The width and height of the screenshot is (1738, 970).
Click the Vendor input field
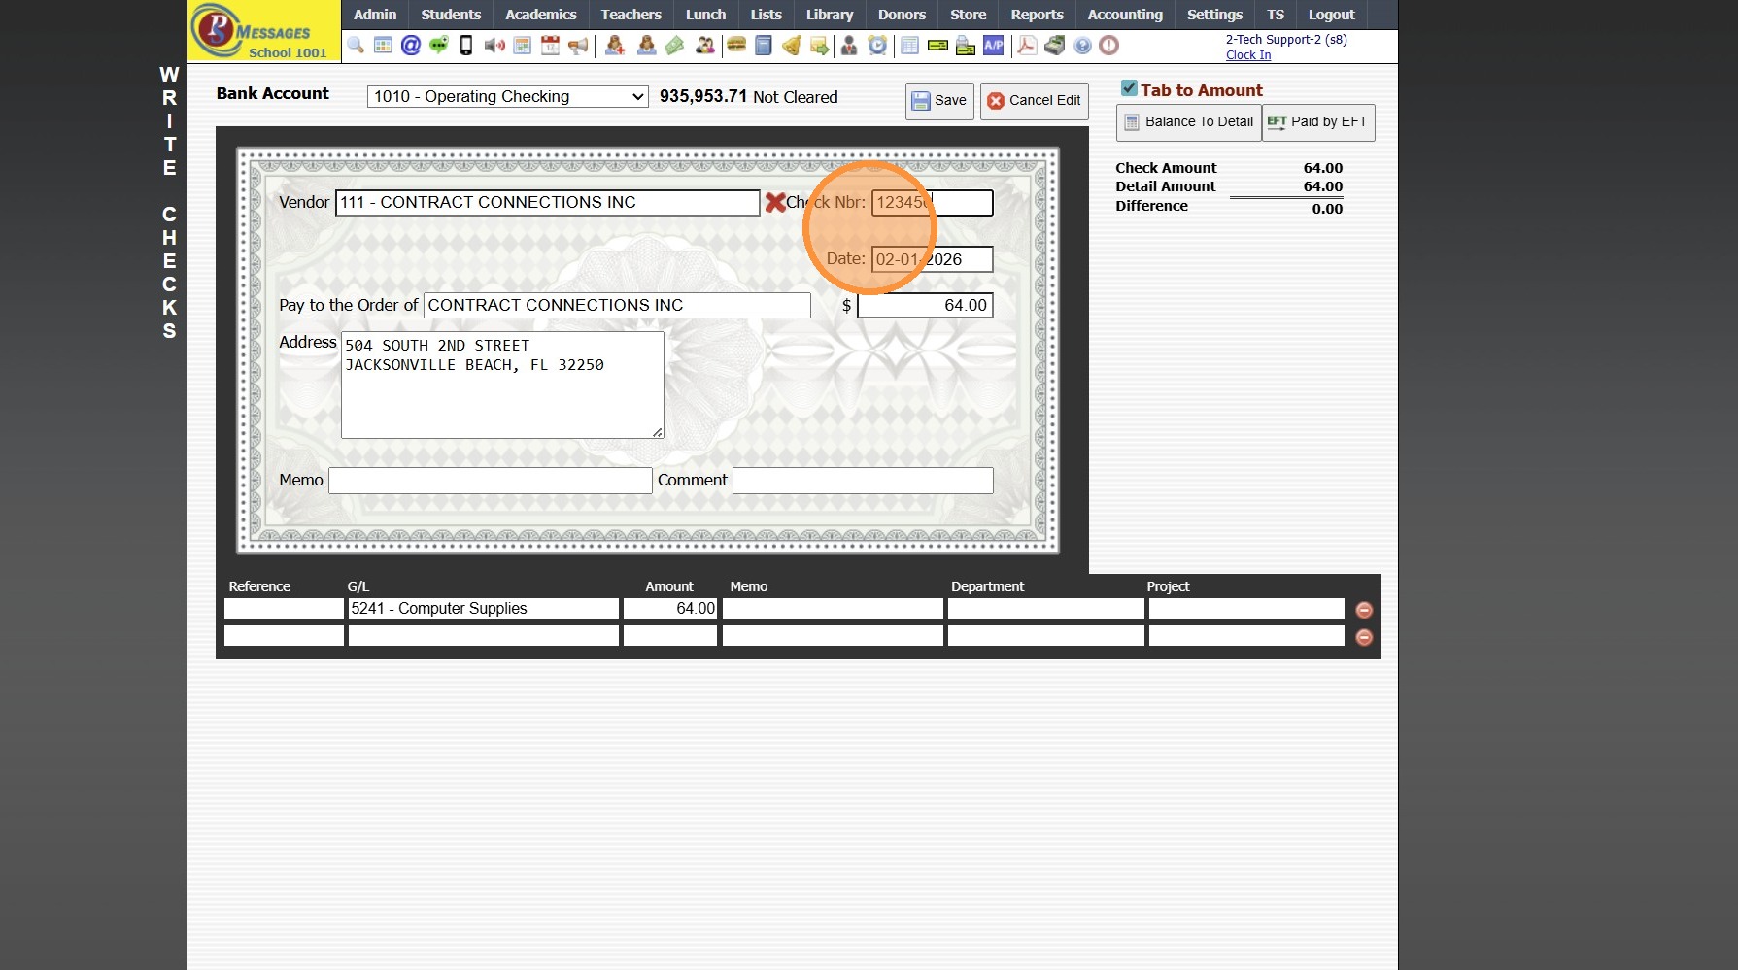pyautogui.click(x=548, y=203)
